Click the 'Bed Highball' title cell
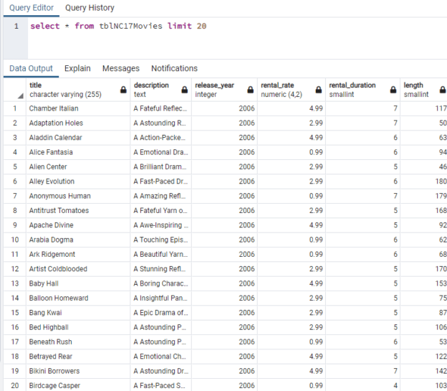Image resolution: width=447 pixels, height=391 pixels. 78,327
